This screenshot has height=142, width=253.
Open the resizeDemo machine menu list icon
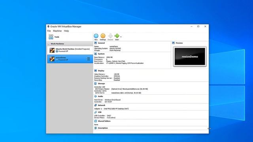click(88, 59)
